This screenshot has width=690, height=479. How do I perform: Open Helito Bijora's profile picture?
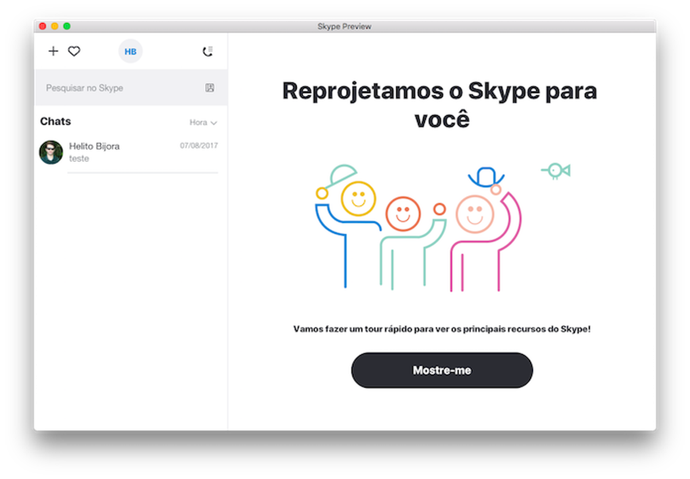[51, 153]
